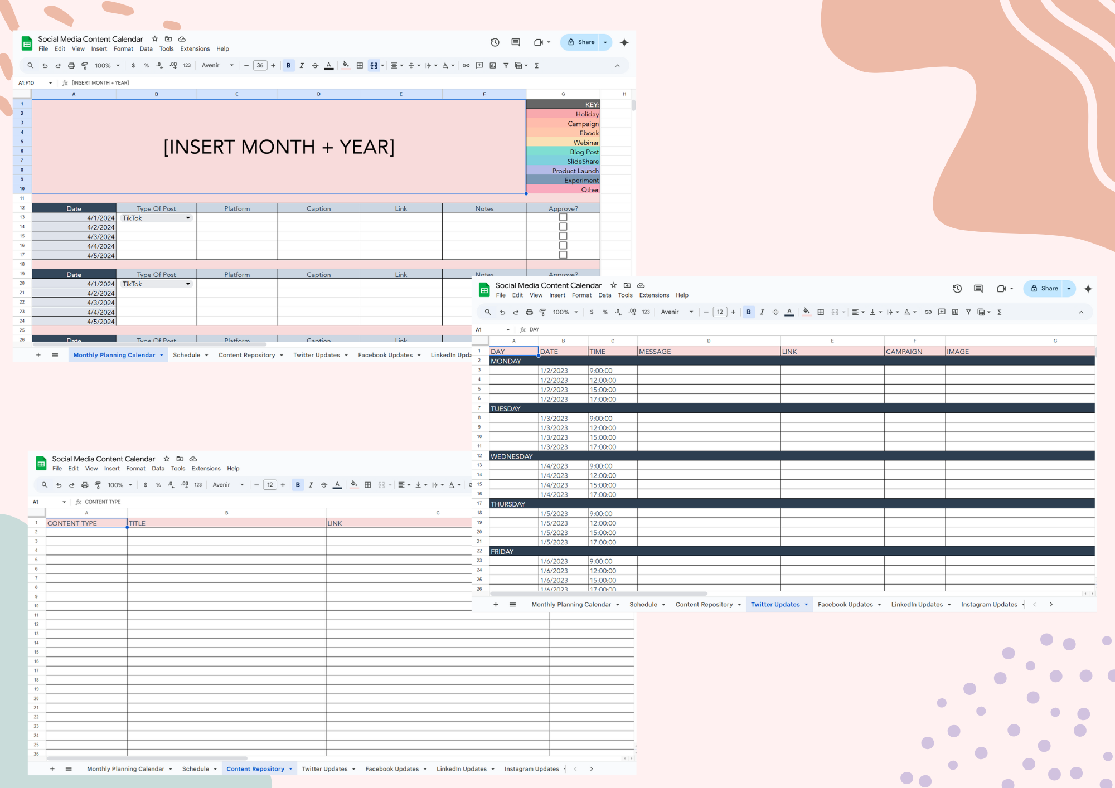Check the Approve checkbox for 4/3/2024
Screen dimensions: 1115x788
coord(563,236)
